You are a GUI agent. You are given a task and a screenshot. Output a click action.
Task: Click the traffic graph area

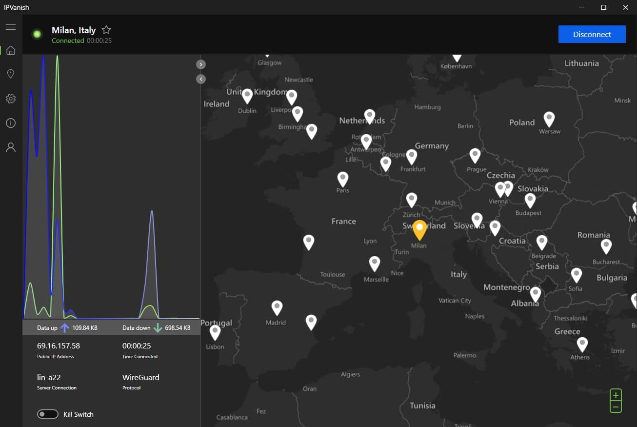pyautogui.click(x=112, y=186)
